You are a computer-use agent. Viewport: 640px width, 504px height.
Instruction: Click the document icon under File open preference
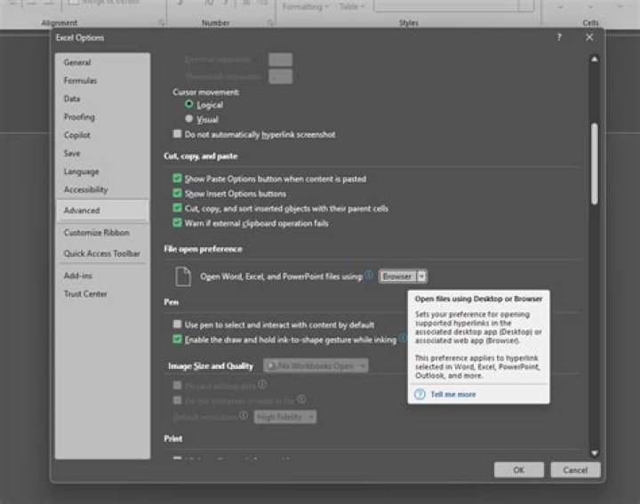pos(183,276)
